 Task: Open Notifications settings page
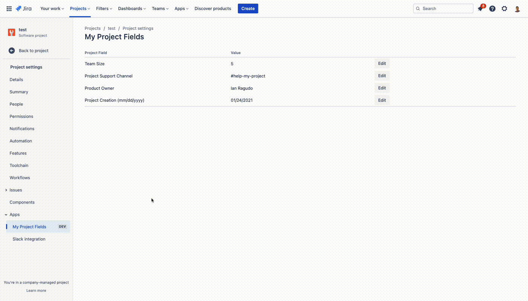(22, 129)
